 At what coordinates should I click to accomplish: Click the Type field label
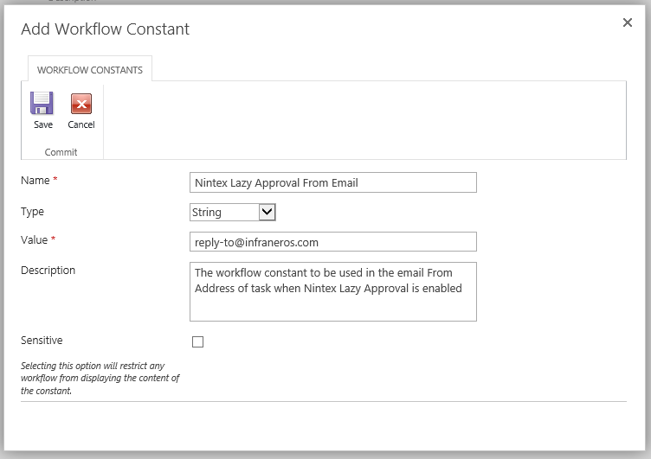coord(32,212)
